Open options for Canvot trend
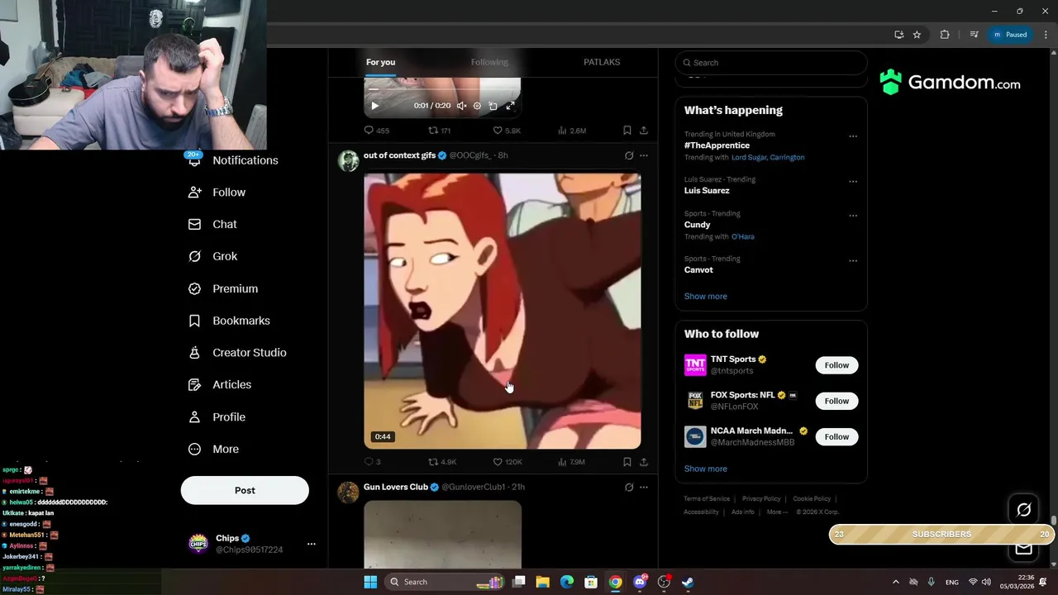Screen dimensions: 1058x595 click(x=853, y=261)
